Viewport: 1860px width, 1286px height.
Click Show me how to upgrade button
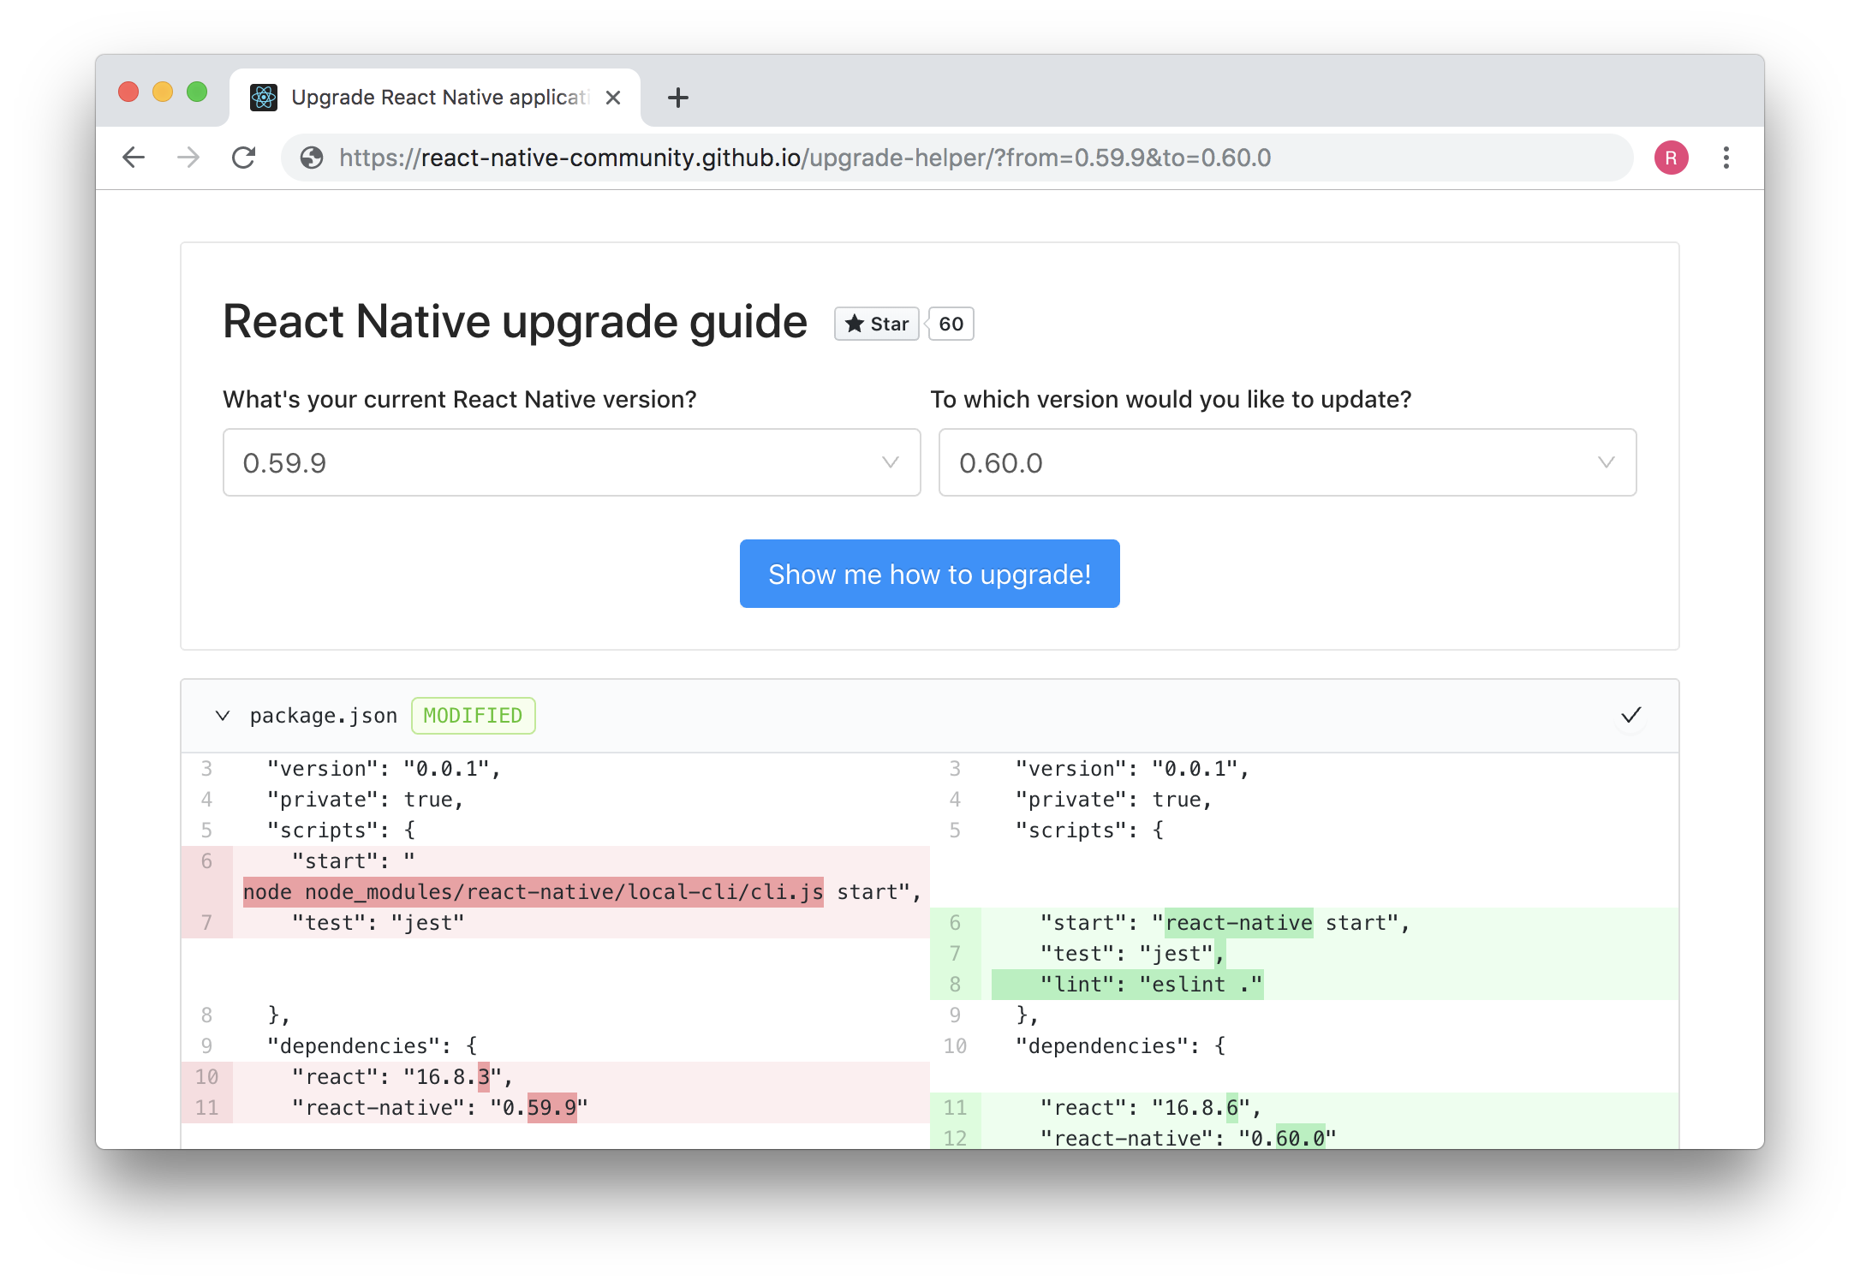(x=930, y=574)
